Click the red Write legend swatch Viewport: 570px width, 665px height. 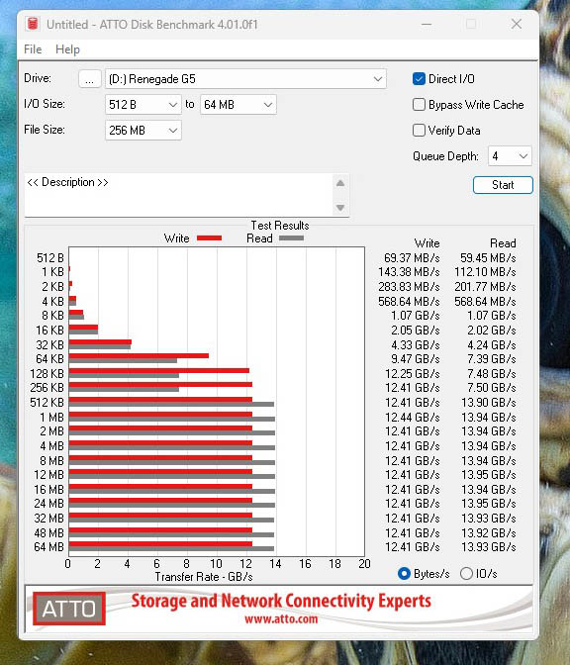(x=209, y=238)
